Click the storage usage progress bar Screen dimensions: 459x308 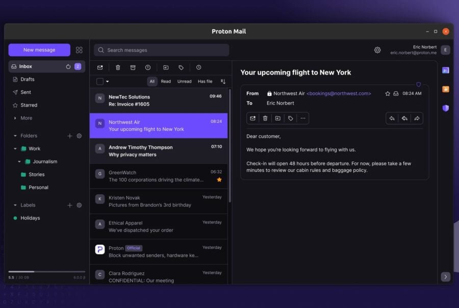click(47, 272)
